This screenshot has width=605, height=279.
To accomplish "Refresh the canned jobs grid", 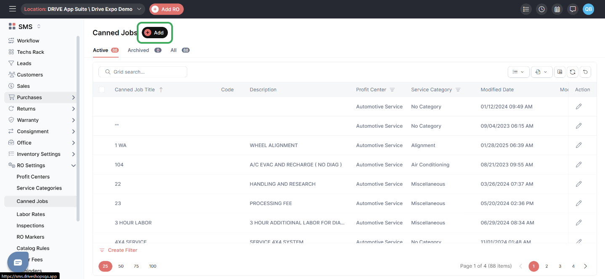I will pyautogui.click(x=573, y=72).
